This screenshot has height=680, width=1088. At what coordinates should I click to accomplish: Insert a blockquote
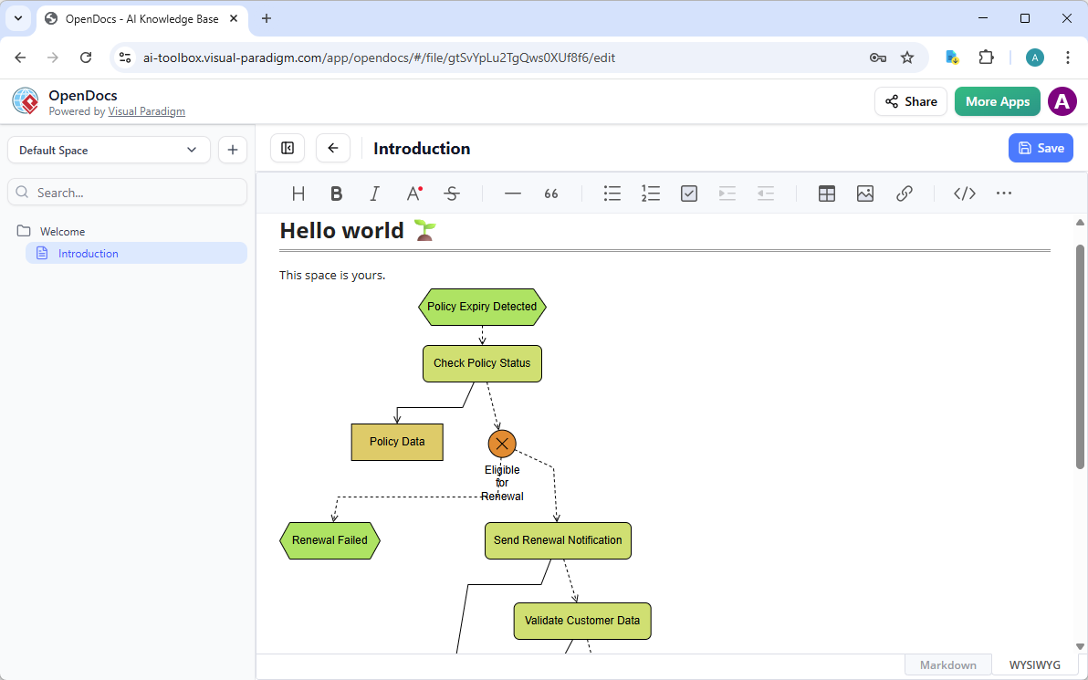coord(550,193)
